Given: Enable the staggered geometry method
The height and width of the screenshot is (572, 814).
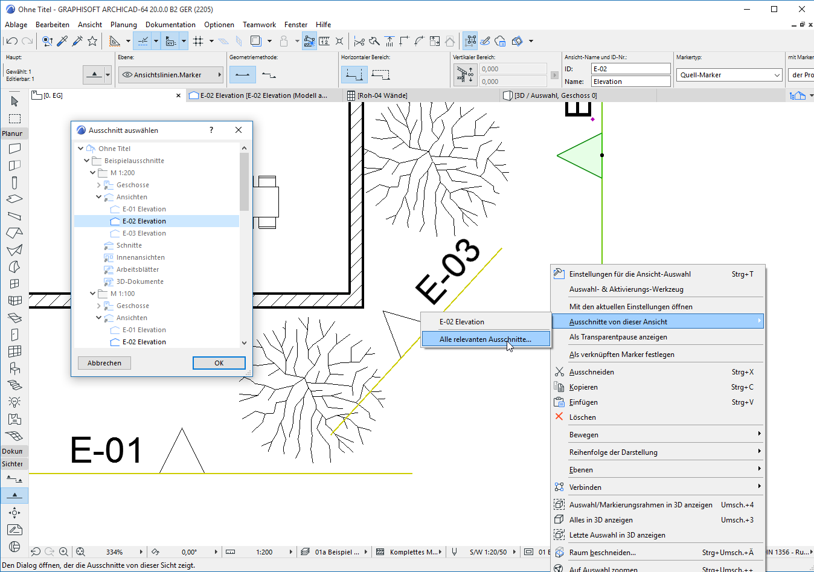Looking at the screenshot, I should tap(269, 75).
